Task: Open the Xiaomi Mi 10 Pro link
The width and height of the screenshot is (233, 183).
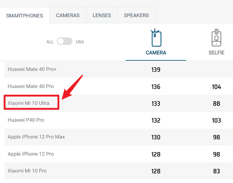Action: pyautogui.click(x=27, y=171)
